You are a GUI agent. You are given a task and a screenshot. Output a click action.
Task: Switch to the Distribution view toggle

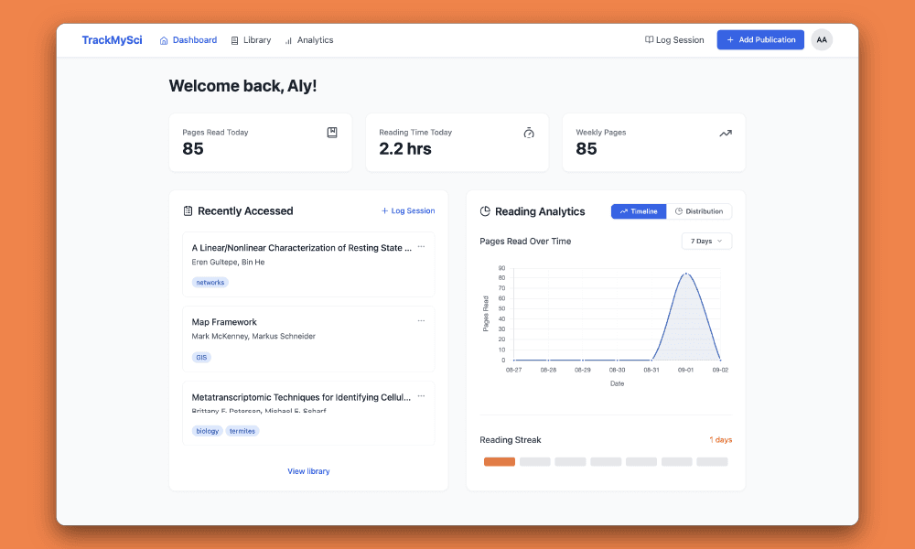[699, 211]
